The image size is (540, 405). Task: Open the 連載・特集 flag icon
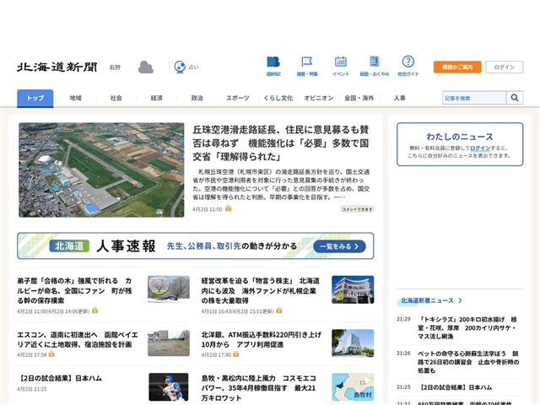(307, 66)
